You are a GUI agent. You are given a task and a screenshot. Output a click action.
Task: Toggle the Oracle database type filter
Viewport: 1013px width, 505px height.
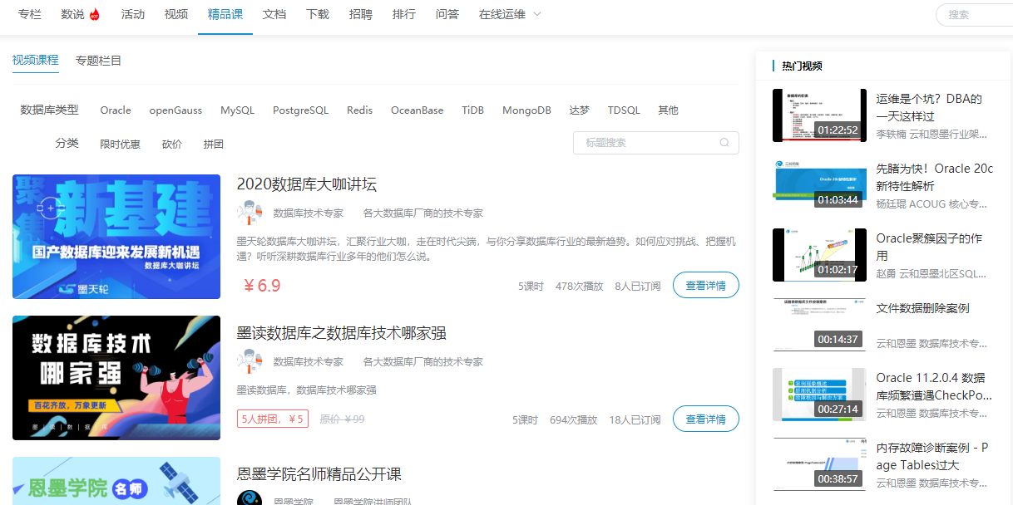[115, 110]
